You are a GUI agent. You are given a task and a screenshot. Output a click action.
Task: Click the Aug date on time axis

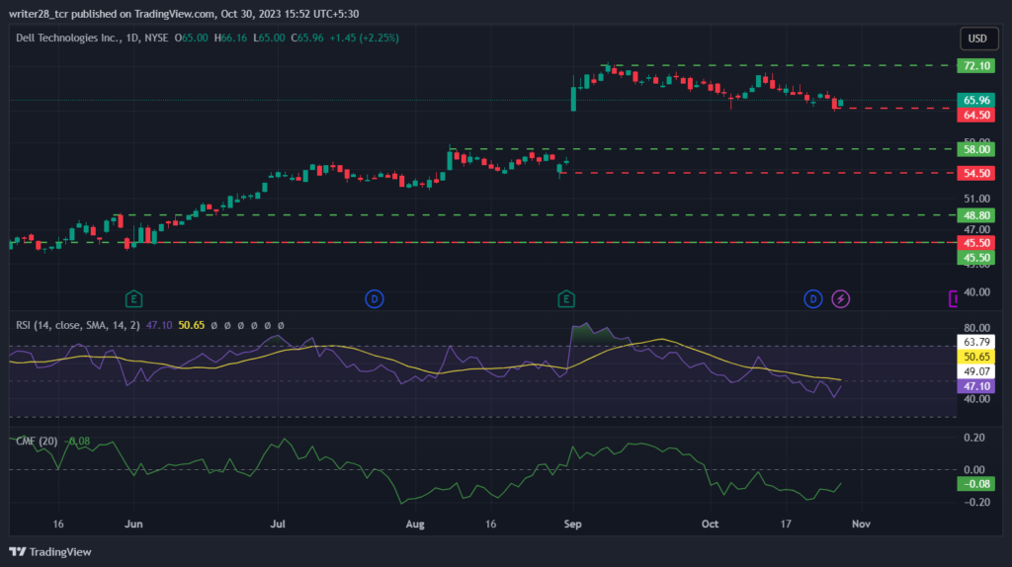[x=415, y=524]
